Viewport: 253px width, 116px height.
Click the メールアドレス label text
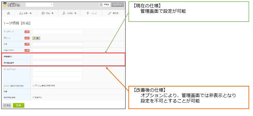pos(9,69)
